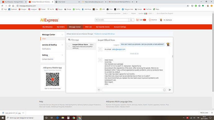Send message with the paper plane icon
Viewport: 214px width, 120px height.
tap(170, 90)
